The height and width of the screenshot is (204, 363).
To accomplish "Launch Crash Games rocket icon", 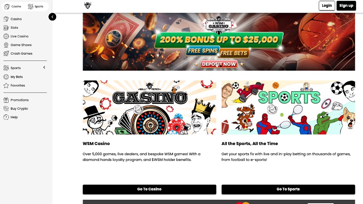I will [6, 54].
